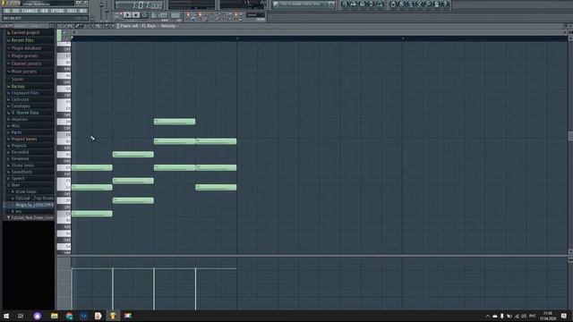Viewport: 573px width, 322px height.
Task: Open the HELP menu
Action: [83, 11]
